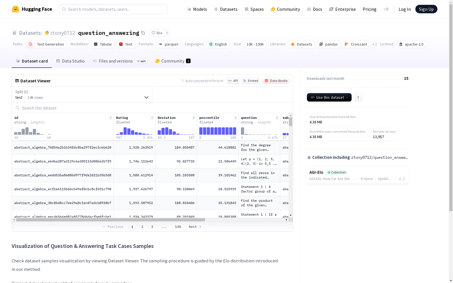Open Enterprise in the top navigation
This screenshot has height=283, width=453.
click(x=342, y=9)
